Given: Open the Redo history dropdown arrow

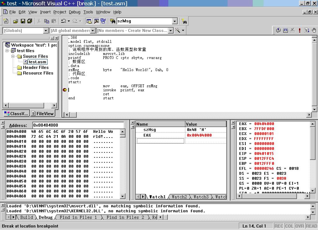Looking at the screenshot, I should (80, 21).
